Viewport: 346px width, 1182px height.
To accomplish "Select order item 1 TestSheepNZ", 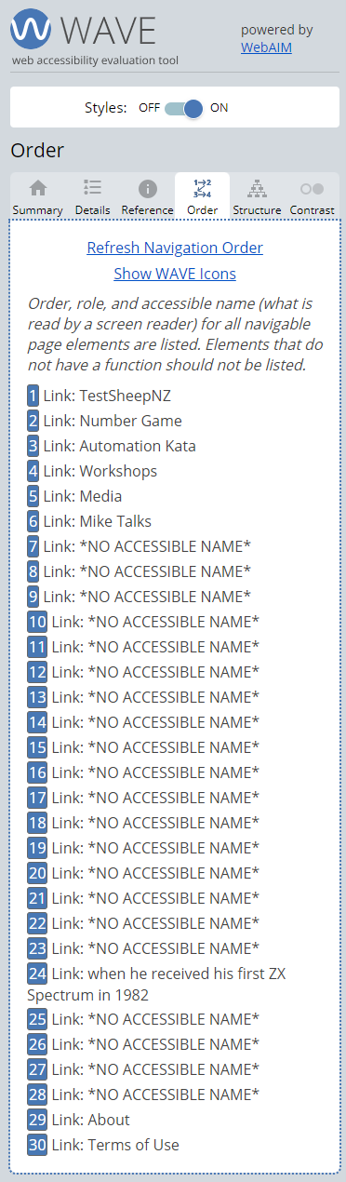I will (99, 396).
